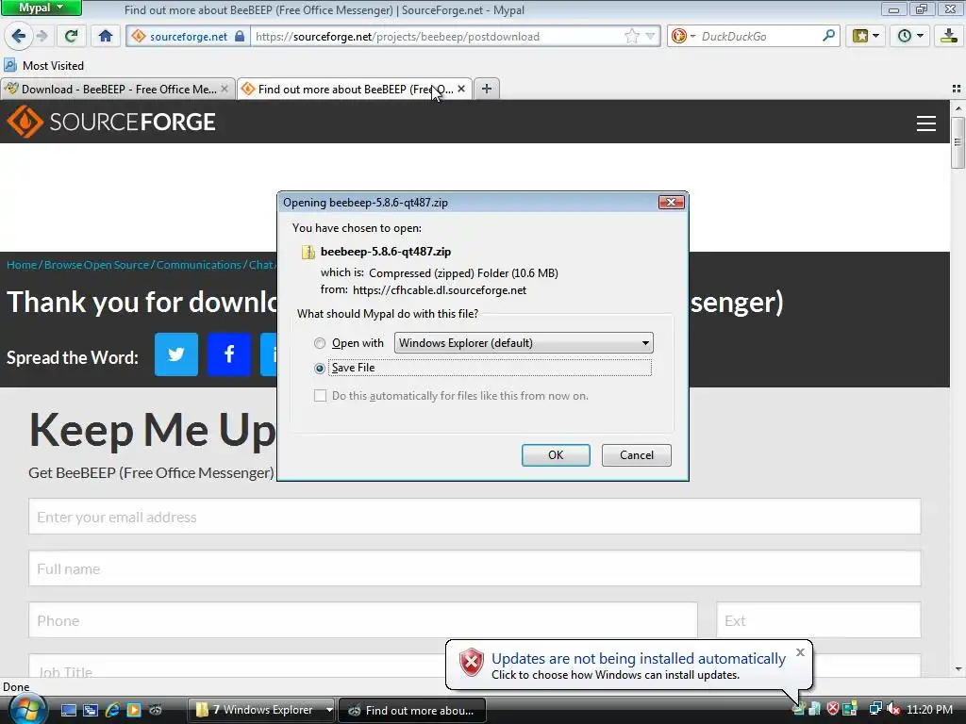Click the Home breadcrumb link
The height and width of the screenshot is (724, 966).
[x=22, y=265]
